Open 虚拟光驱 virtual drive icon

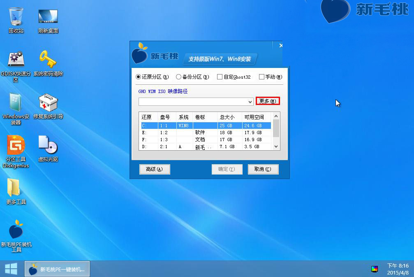tap(48, 149)
